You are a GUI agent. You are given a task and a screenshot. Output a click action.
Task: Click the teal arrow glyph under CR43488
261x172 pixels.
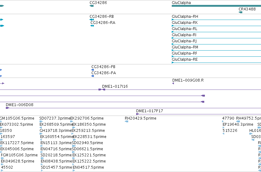click(240, 12)
